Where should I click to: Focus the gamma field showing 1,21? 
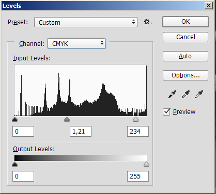(81, 132)
